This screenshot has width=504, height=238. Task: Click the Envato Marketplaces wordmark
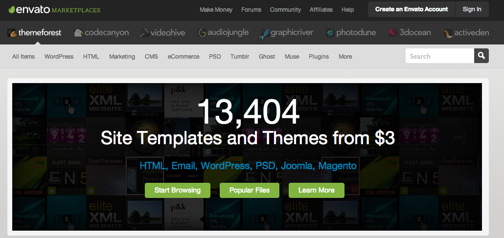coord(54,10)
